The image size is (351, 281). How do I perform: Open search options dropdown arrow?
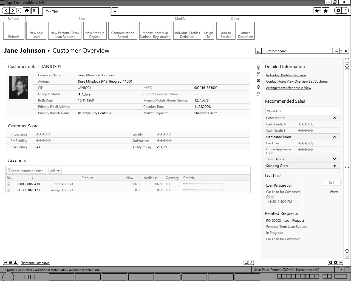(x=341, y=51)
